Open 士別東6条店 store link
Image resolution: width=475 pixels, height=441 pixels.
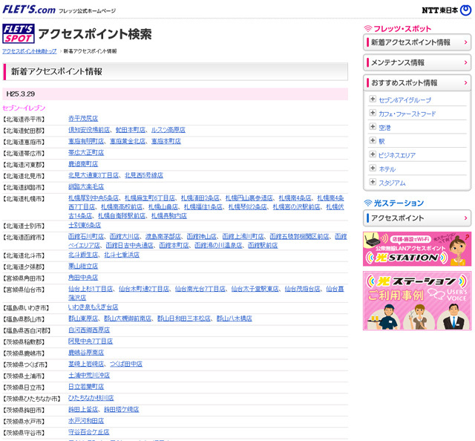[85, 225]
